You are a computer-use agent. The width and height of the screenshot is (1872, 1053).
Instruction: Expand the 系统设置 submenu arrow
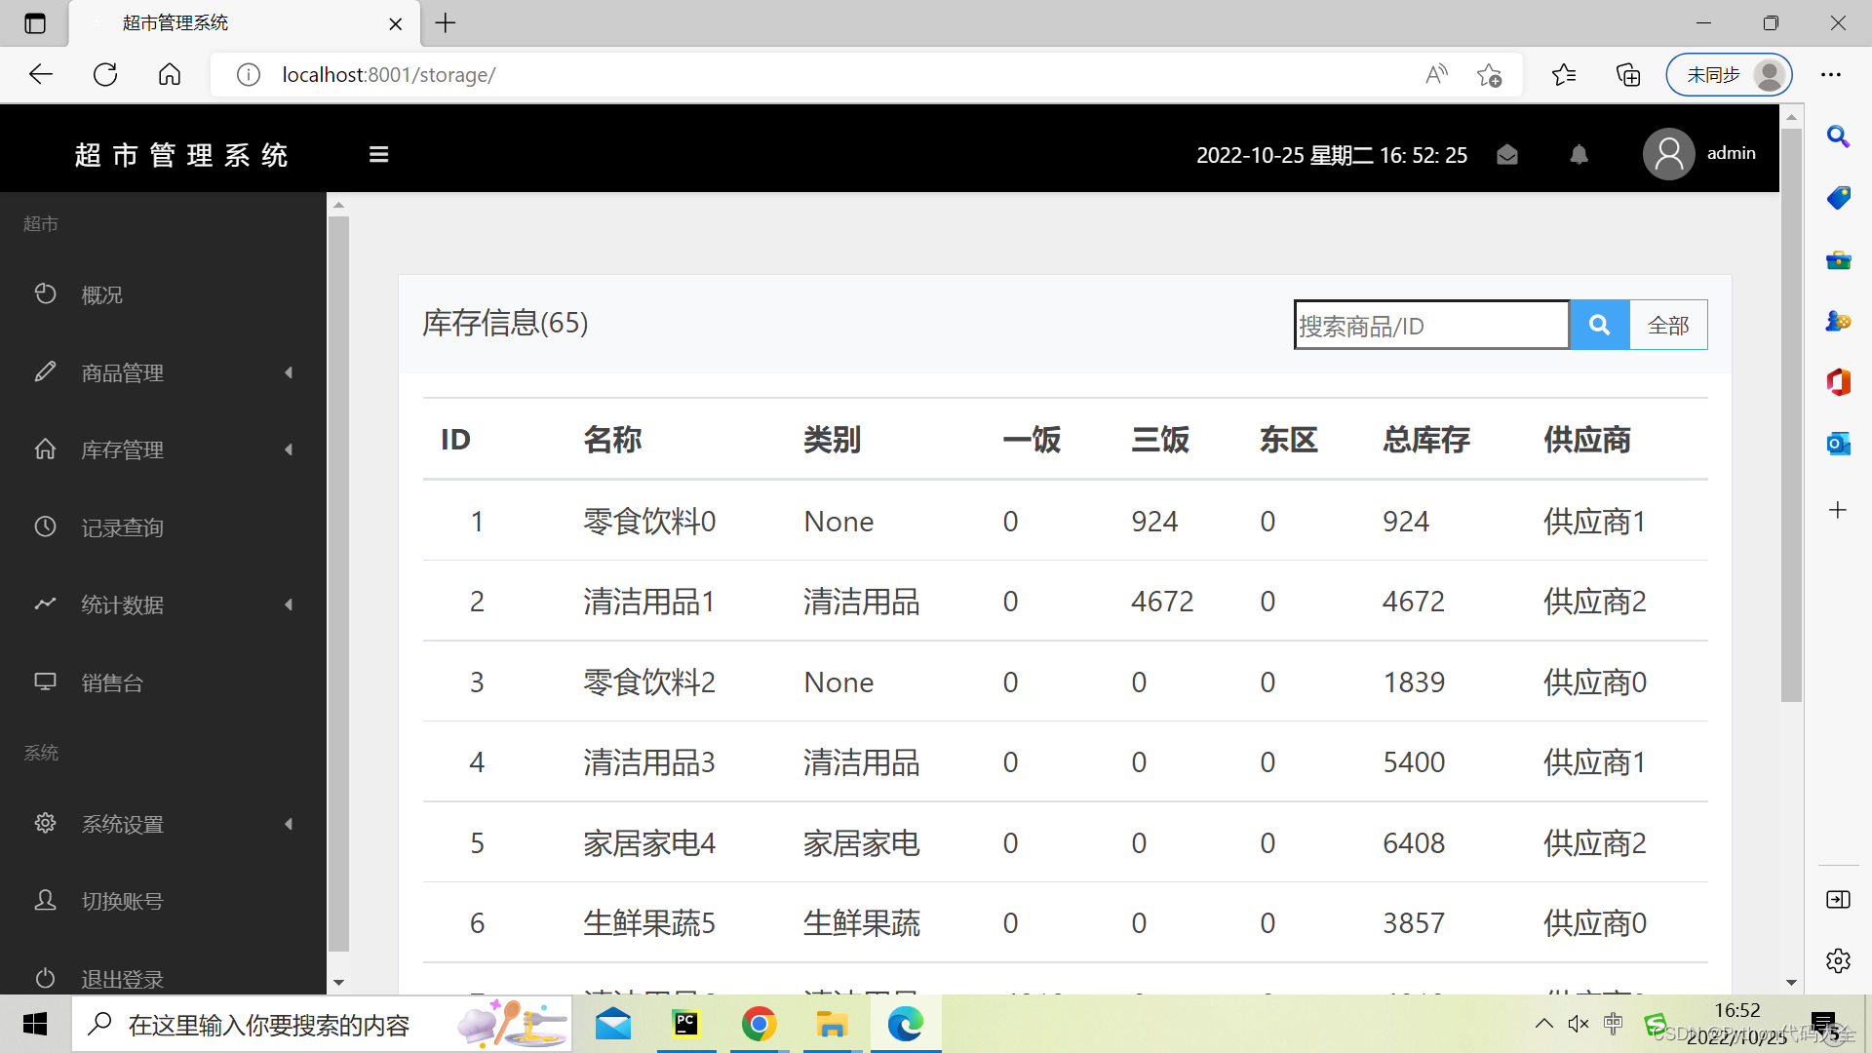[x=289, y=824]
